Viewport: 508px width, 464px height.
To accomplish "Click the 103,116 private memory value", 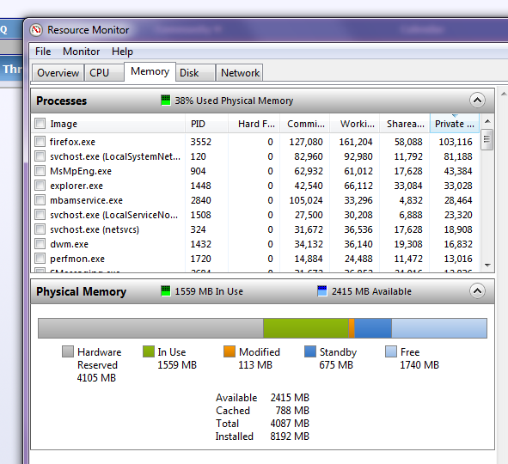I will tap(456, 142).
